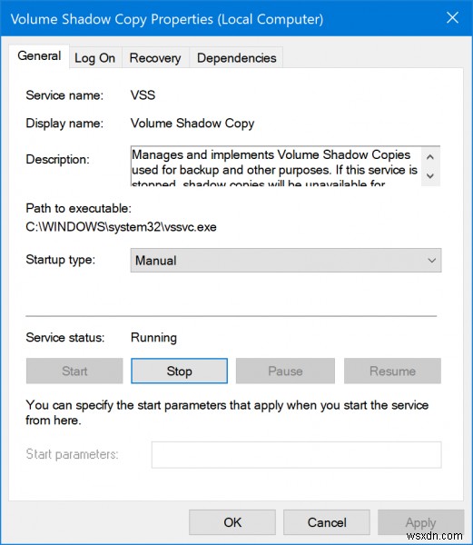Screen dimensions: 473x545
Task: Click the Path to executable label
Action: coord(79,208)
